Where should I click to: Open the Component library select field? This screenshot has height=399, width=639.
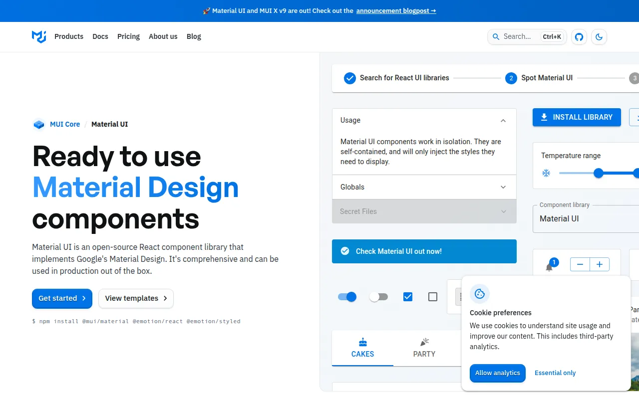click(586, 218)
